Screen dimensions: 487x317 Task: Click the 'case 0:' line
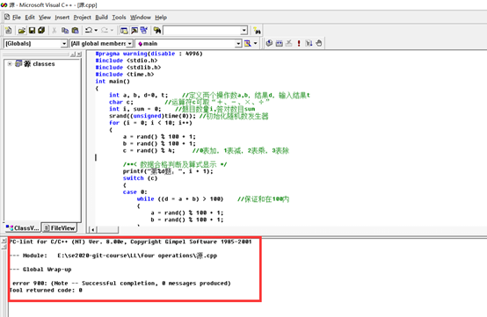click(134, 192)
